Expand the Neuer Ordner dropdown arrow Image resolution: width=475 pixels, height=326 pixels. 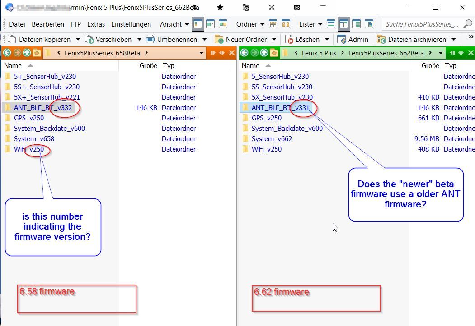click(x=274, y=39)
